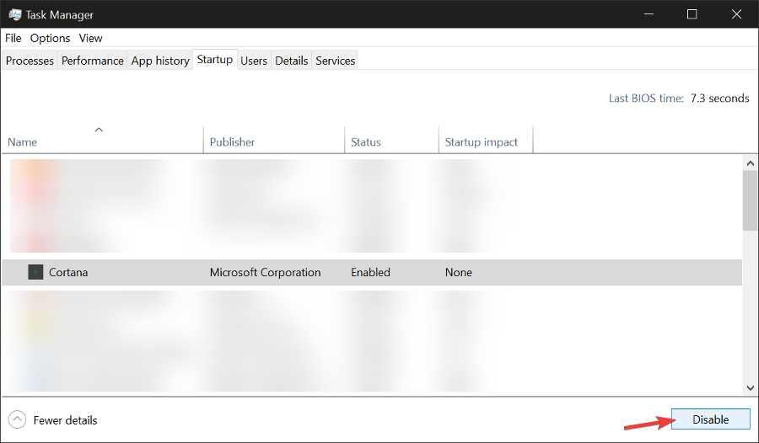759x443 pixels.
Task: Select the Cortana row name
Action: point(68,272)
